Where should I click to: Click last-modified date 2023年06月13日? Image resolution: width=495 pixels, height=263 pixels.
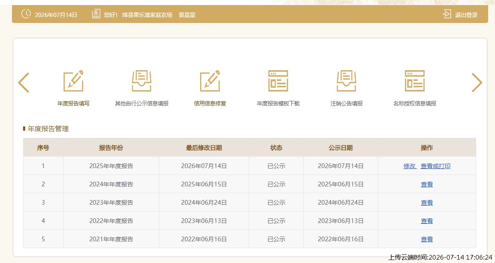[x=204, y=221]
